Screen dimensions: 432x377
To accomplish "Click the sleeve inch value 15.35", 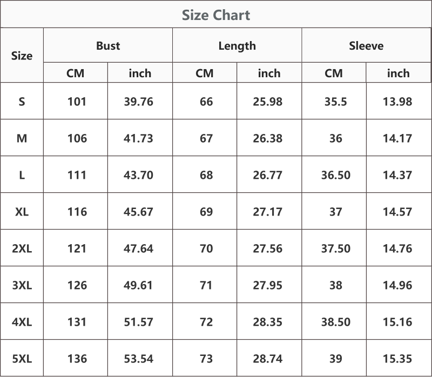I will coord(397,359).
